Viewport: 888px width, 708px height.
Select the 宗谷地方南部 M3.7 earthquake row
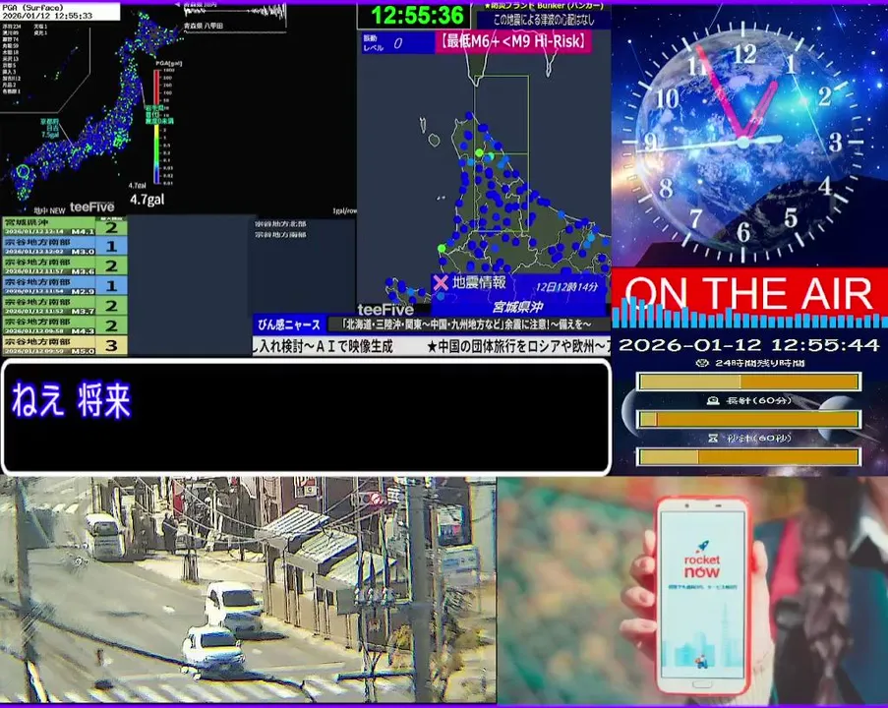tap(65, 306)
